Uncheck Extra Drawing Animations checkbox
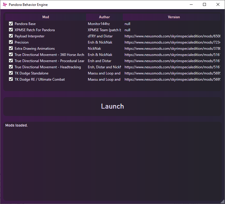This screenshot has height=204, width=225. tap(11, 48)
